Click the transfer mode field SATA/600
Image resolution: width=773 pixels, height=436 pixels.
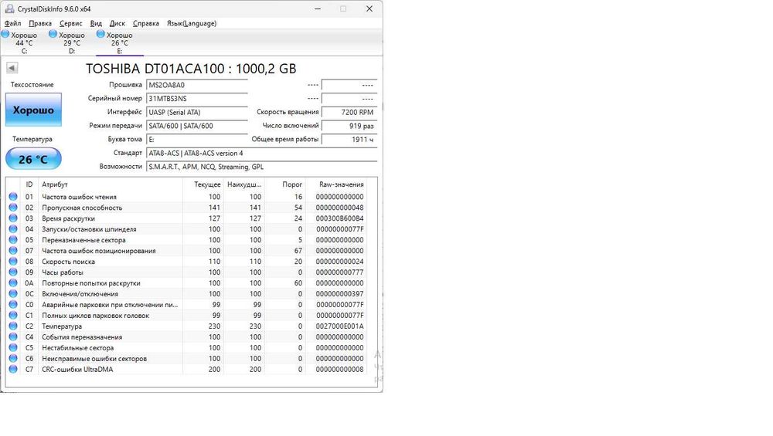(x=196, y=126)
